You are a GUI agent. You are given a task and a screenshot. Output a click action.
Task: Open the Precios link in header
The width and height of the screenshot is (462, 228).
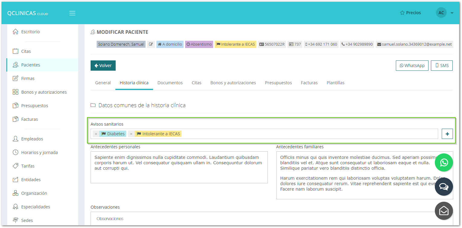tap(410, 13)
